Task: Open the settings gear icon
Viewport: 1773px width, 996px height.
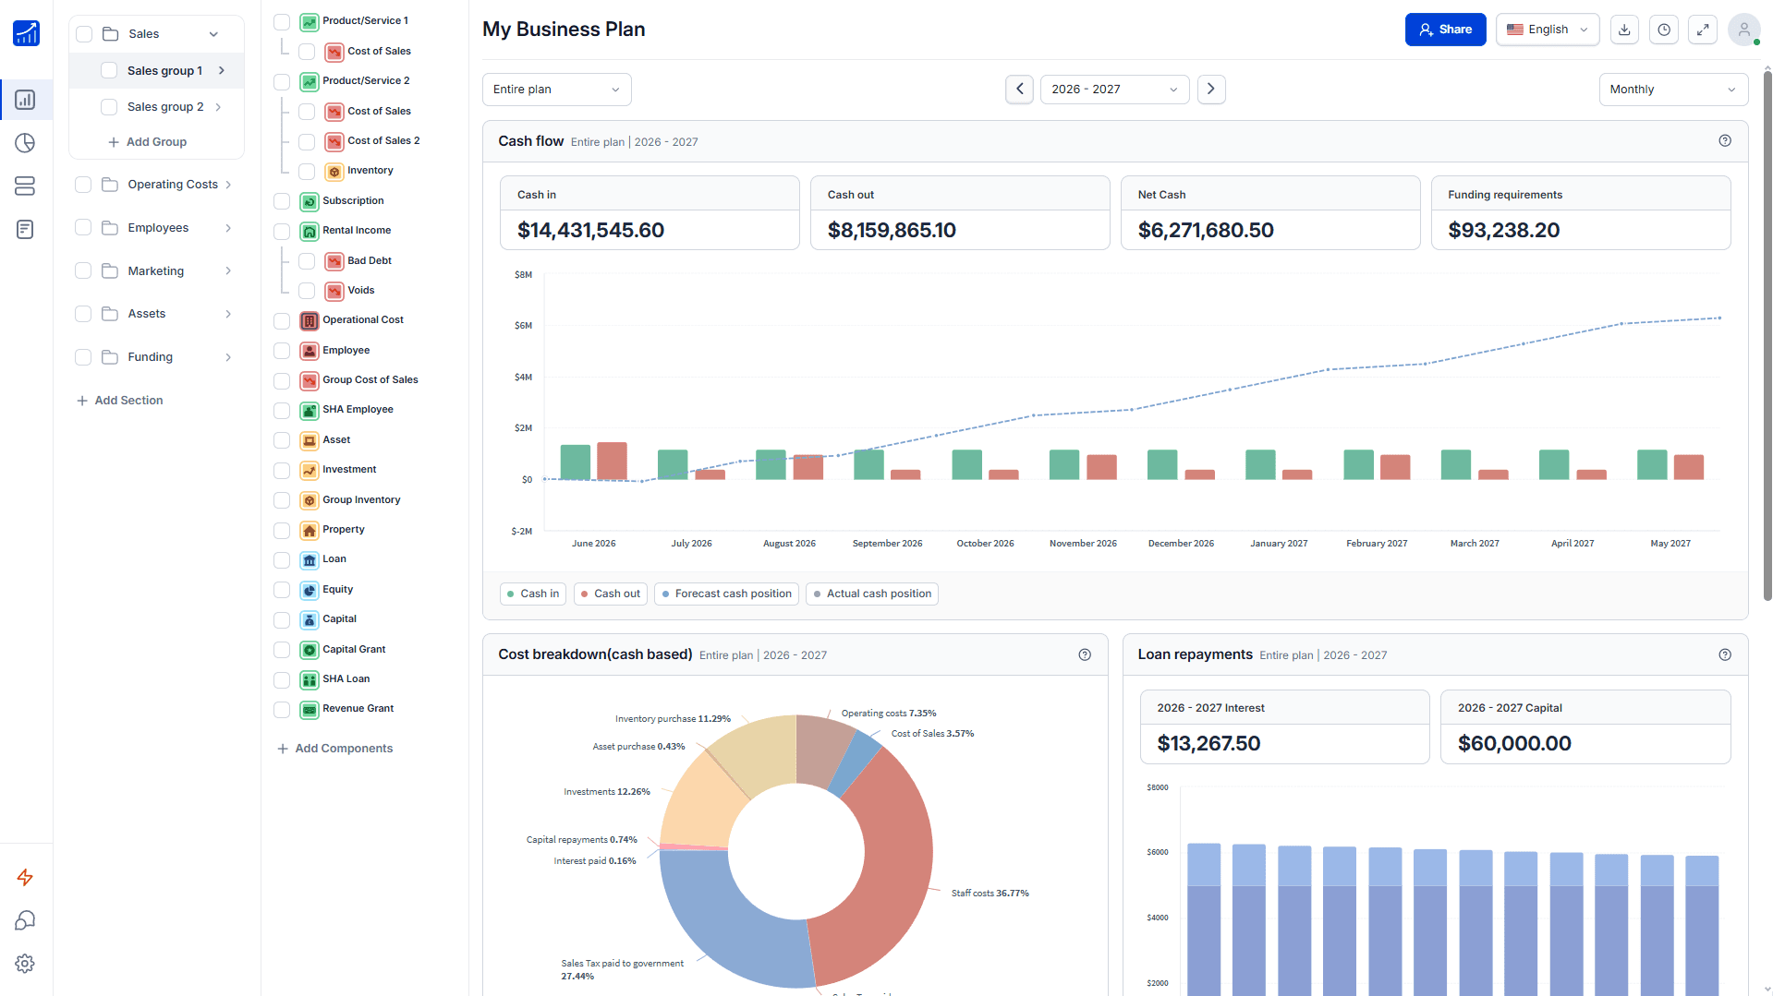Action: [x=25, y=964]
